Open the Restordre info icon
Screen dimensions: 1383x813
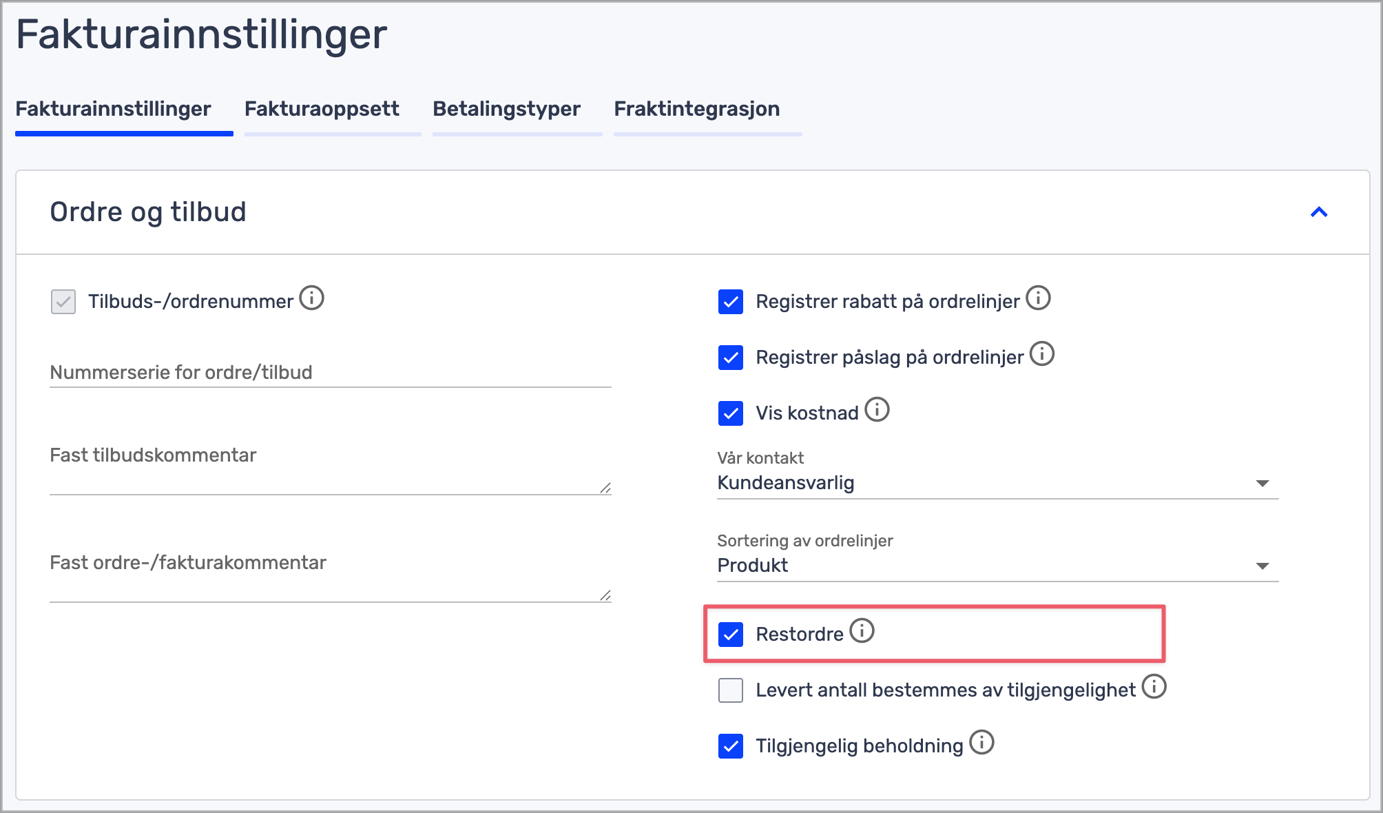pyautogui.click(x=862, y=631)
